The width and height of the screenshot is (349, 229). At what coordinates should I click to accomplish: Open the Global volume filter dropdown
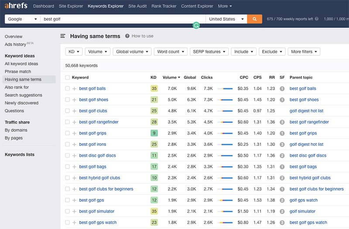click(132, 51)
